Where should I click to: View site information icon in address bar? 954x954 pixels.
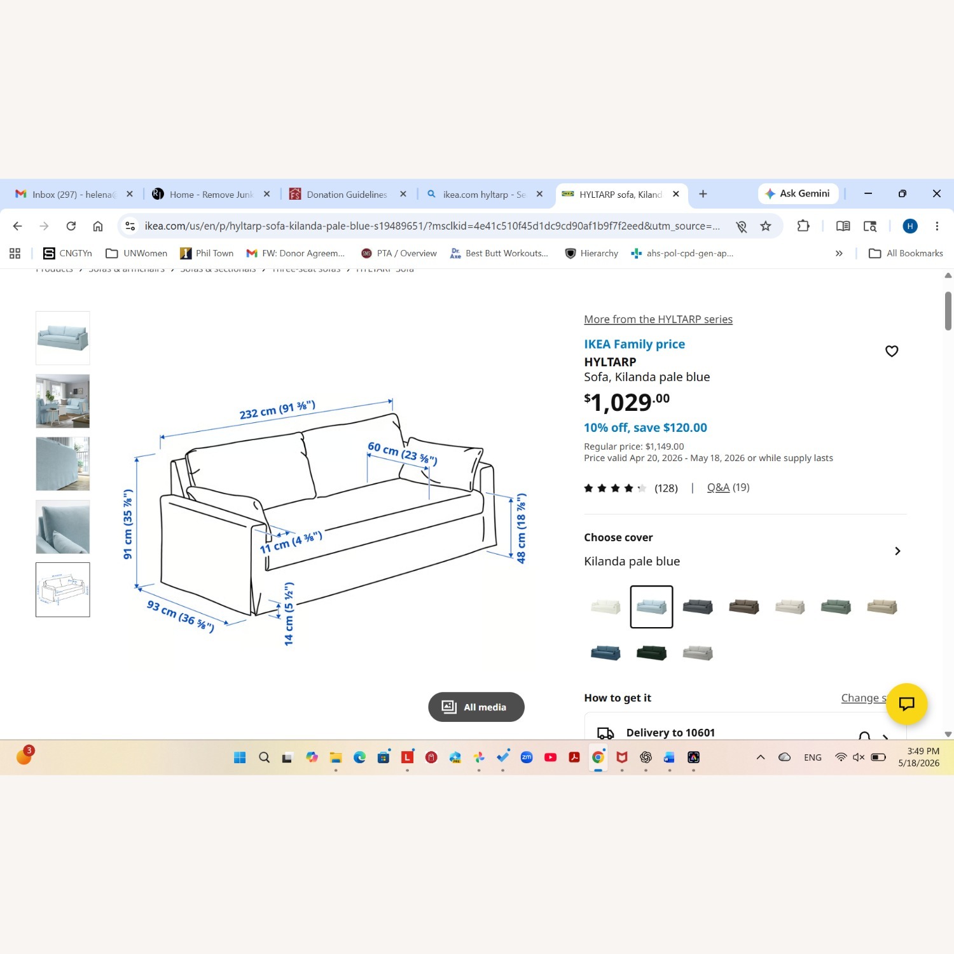pos(130,226)
